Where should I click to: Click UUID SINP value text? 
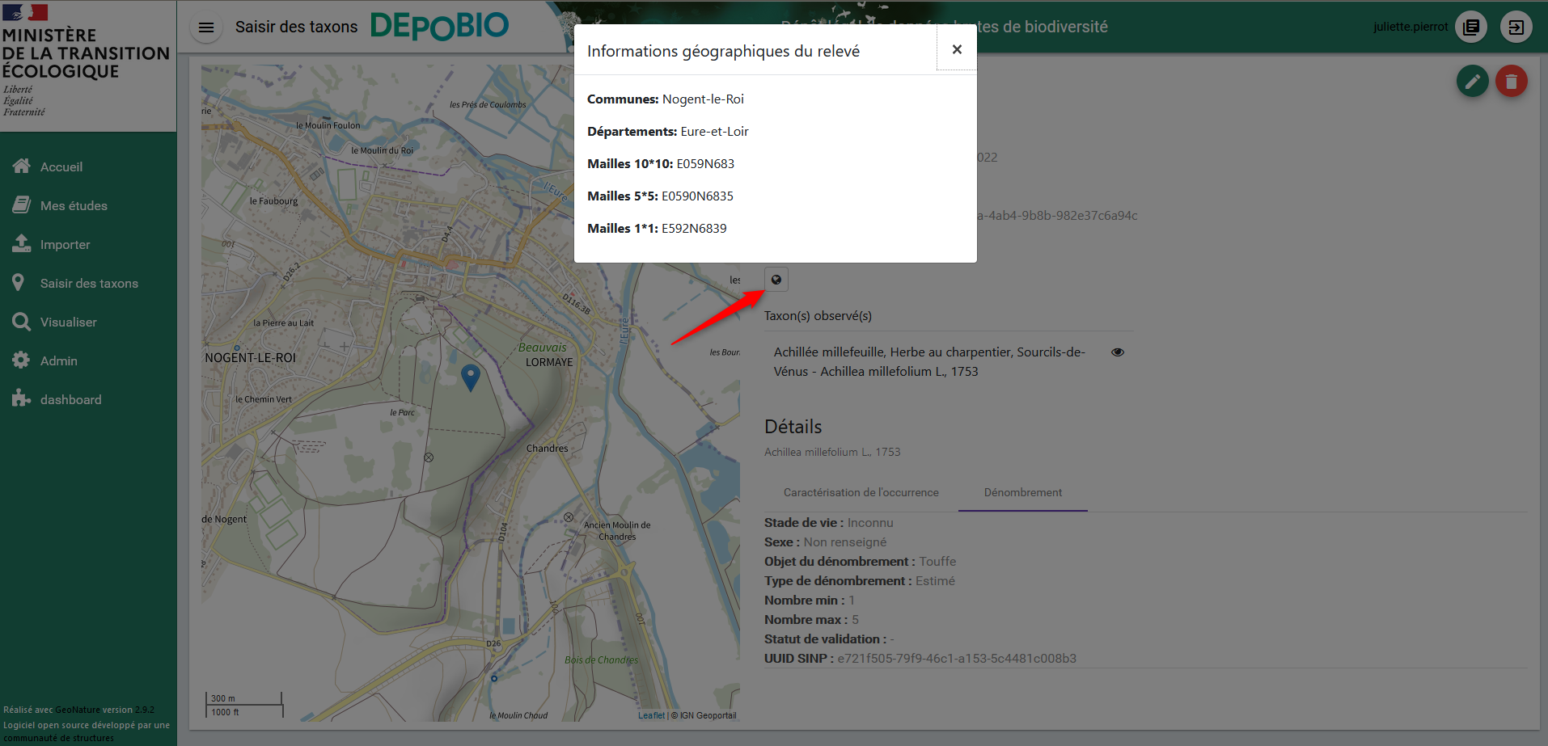(x=957, y=659)
